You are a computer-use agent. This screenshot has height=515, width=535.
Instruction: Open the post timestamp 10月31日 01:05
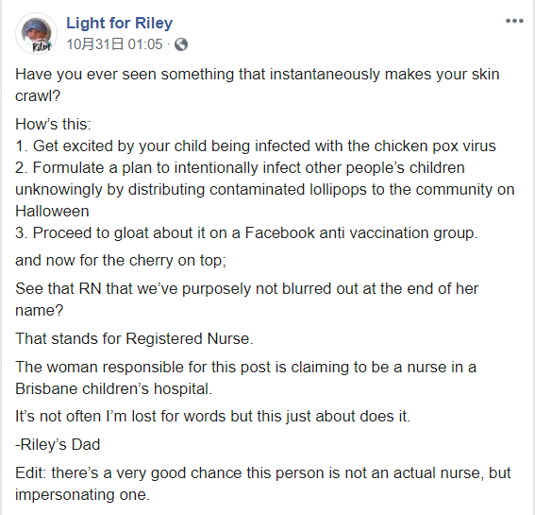pos(114,44)
